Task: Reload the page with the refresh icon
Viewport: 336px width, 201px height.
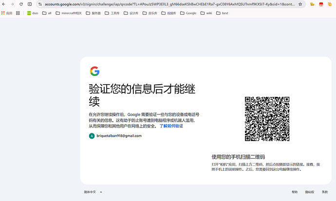Action: point(21,4)
